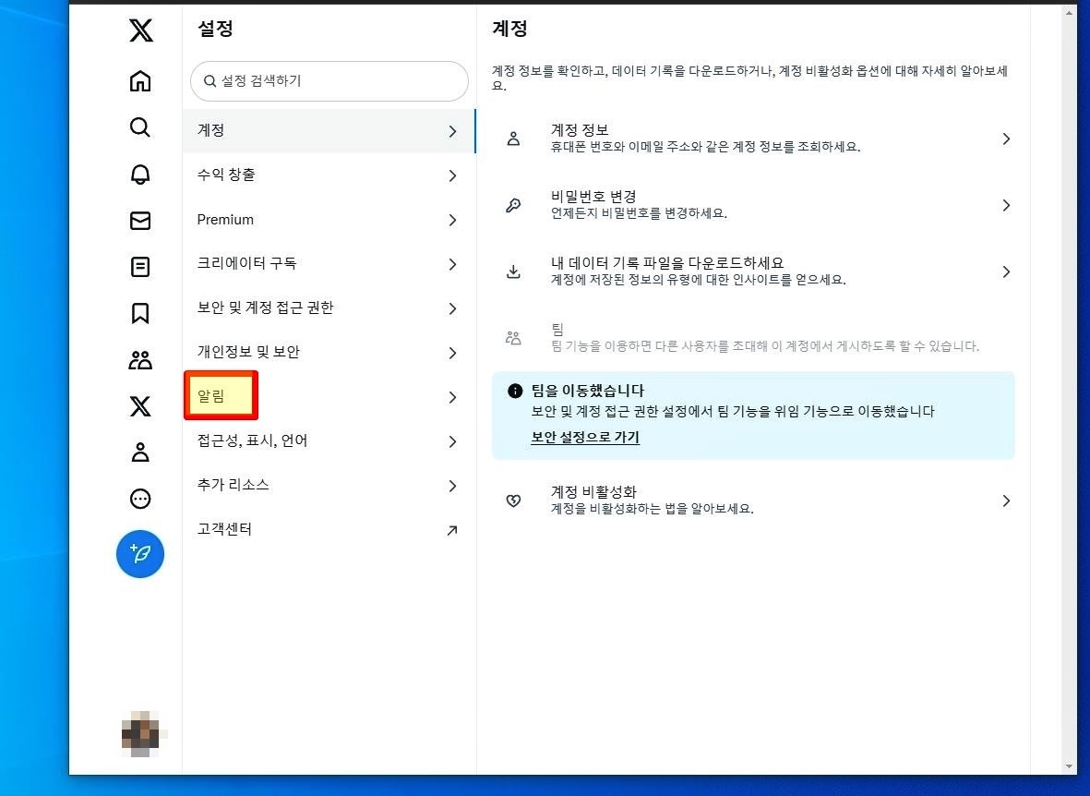The height and width of the screenshot is (796, 1090).
Task: Click the 계정 heading in right pane
Action: click(x=509, y=29)
